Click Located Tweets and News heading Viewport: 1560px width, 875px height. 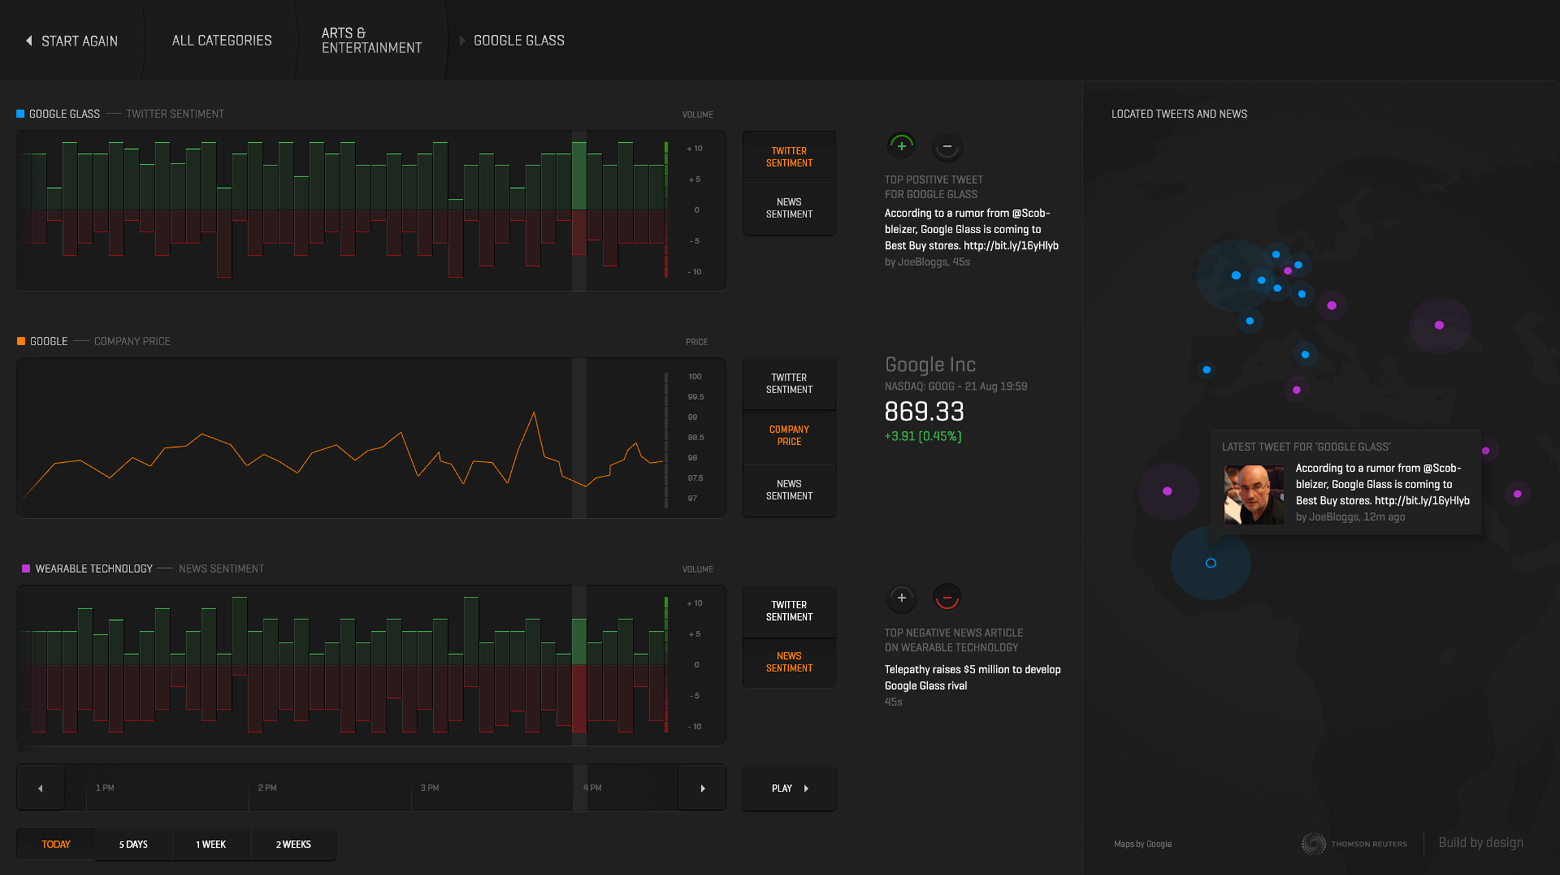(x=1179, y=114)
